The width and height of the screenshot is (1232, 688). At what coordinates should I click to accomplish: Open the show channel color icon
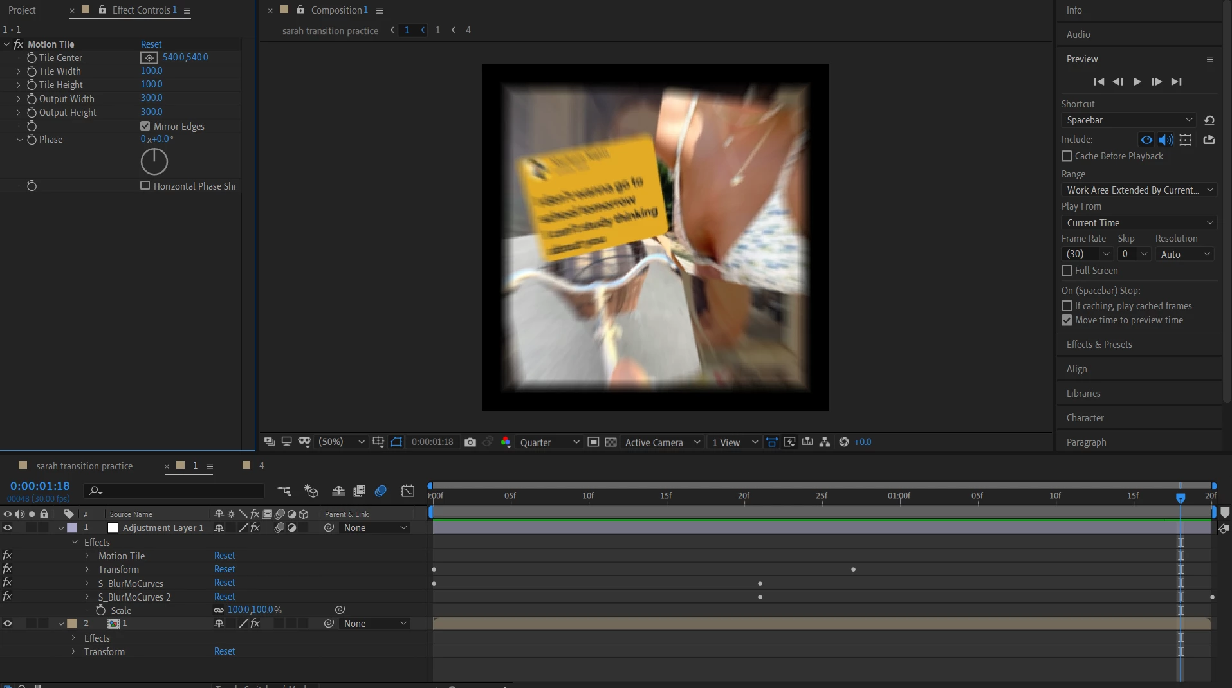506,442
